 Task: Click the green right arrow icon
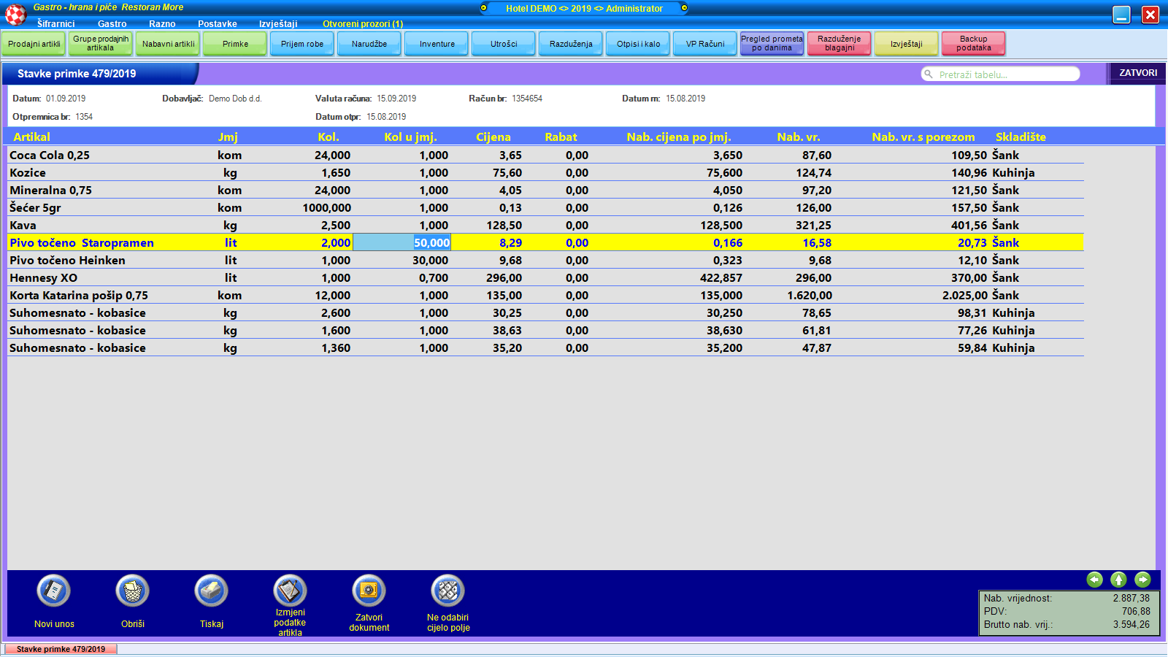[x=1142, y=580]
